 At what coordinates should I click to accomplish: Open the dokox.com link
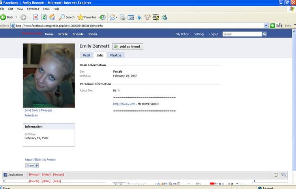pos(124,104)
